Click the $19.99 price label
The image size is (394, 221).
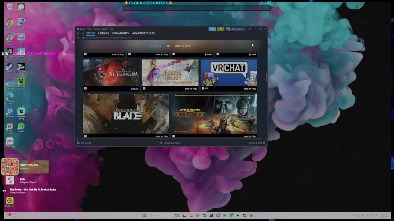click(x=208, y=55)
